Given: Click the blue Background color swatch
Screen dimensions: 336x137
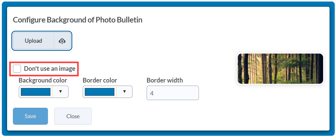Looking at the screenshot, I should coord(36,92).
